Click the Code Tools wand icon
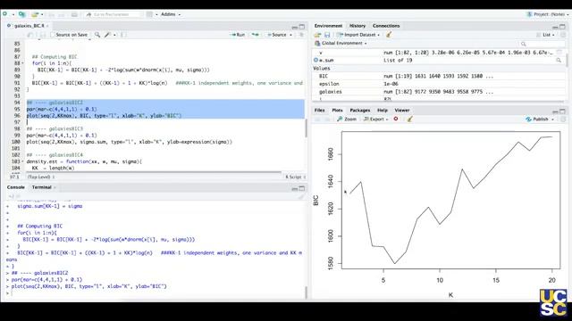 click(x=107, y=35)
